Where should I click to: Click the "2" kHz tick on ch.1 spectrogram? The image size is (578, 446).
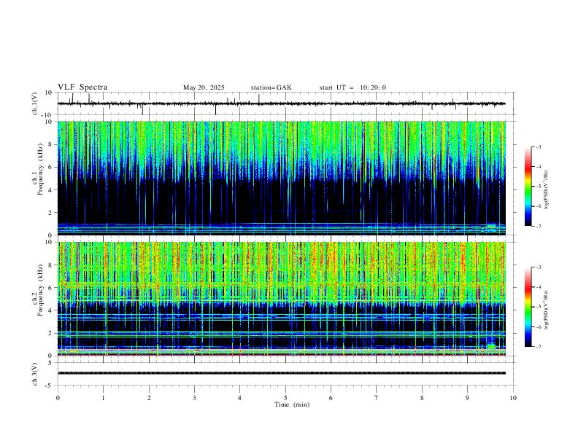(x=51, y=213)
